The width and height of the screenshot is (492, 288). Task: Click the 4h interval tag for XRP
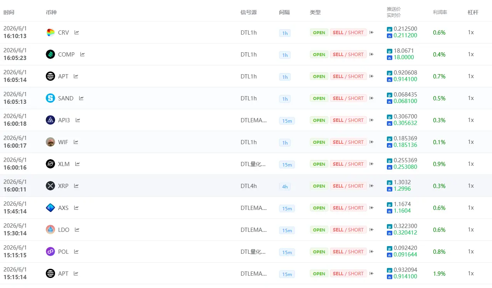285,186
